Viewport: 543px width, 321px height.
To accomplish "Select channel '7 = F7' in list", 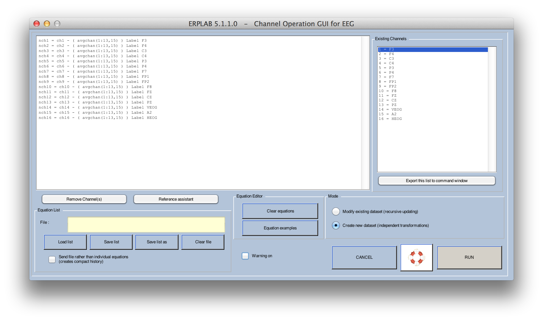I will [433, 77].
